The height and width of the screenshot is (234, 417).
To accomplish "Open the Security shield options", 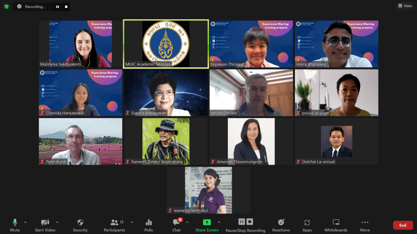I will click(x=80, y=225).
